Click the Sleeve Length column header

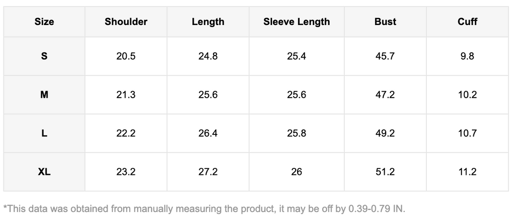coord(297,22)
